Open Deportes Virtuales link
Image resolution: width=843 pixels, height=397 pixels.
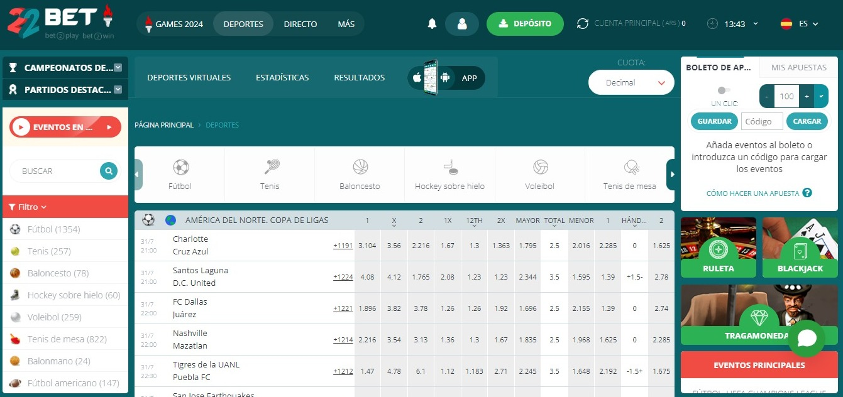pyautogui.click(x=189, y=77)
